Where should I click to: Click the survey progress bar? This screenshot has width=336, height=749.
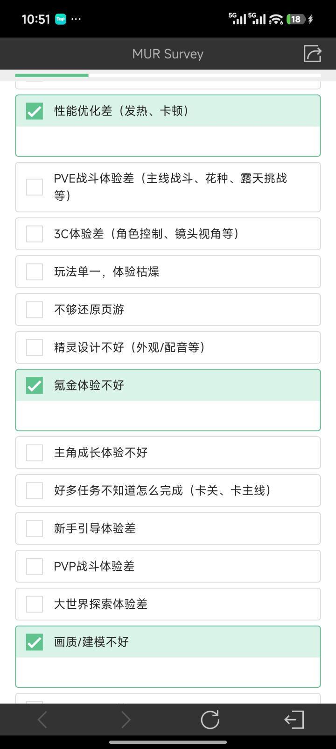tap(168, 75)
